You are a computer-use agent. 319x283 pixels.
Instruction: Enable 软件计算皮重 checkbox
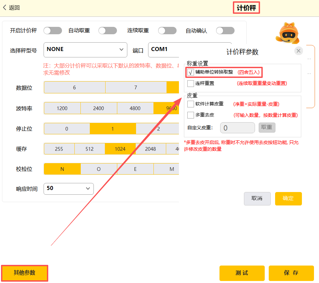coord(191,104)
